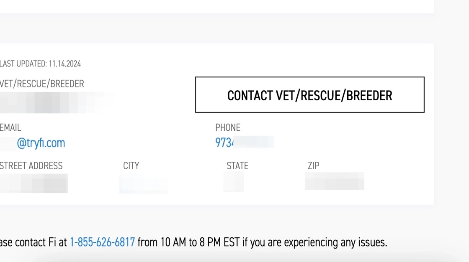Click the LAST UPDATED: 11.14.2024 text
Image resolution: width=469 pixels, height=262 pixels.
40,64
